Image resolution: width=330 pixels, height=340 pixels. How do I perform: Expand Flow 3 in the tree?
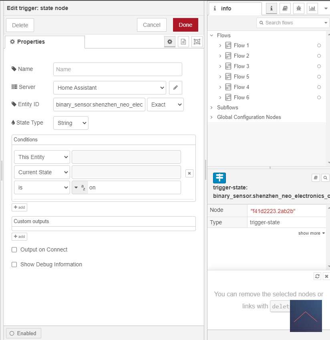click(220, 66)
